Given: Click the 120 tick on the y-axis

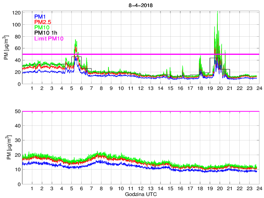Looking at the screenshot, I should pos(16,13).
